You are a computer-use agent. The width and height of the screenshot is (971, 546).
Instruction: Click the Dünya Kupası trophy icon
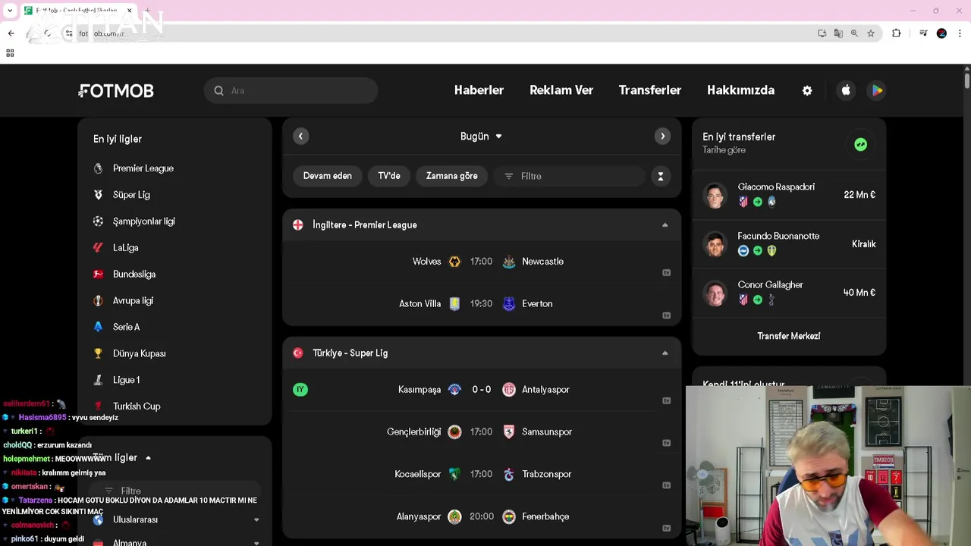pos(98,353)
